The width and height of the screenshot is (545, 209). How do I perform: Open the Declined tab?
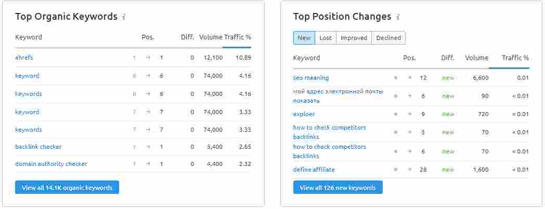pos(388,38)
